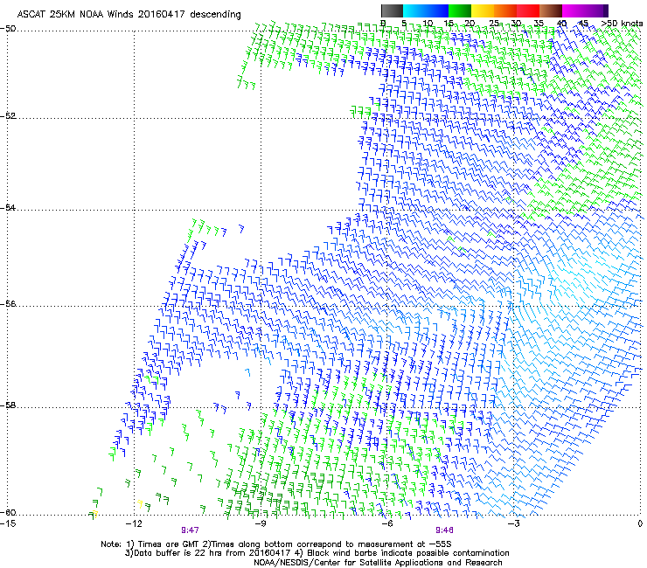The image size is (647, 568).
Task: Click the "-3" longitude axis label
Action: pyautogui.click(x=513, y=523)
